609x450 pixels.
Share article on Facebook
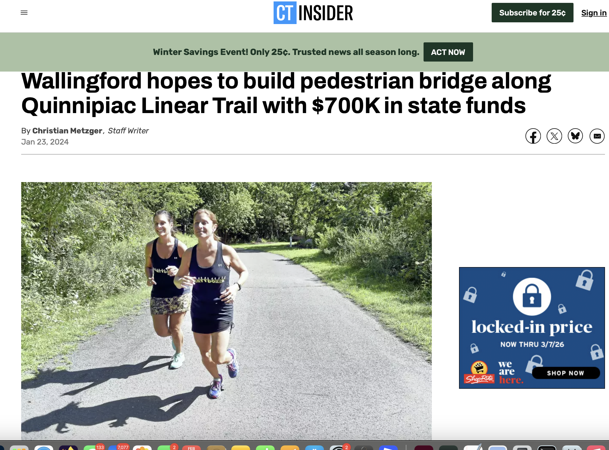[x=533, y=136]
